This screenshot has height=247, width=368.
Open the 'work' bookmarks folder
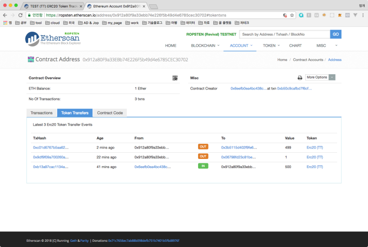point(132,23)
